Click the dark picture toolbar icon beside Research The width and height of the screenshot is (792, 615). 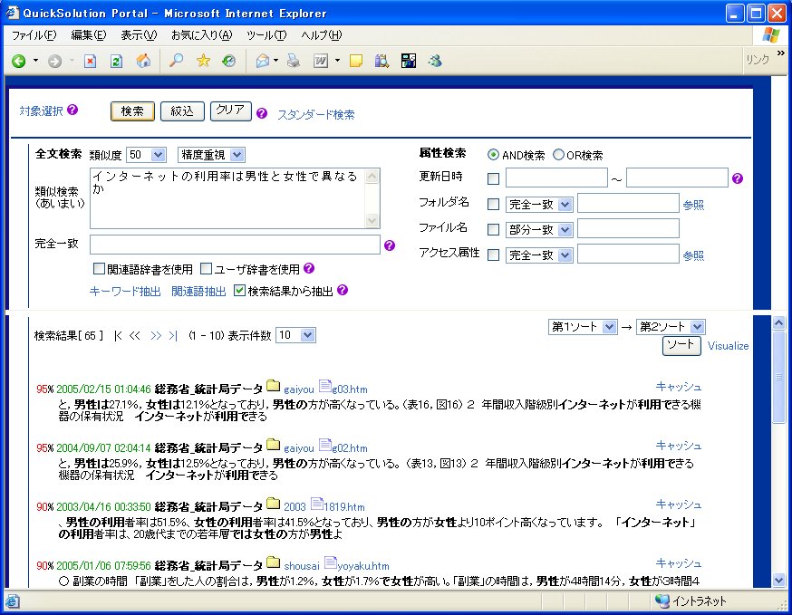click(408, 61)
